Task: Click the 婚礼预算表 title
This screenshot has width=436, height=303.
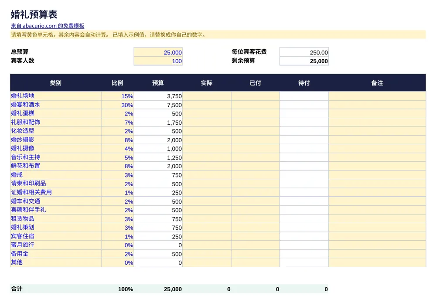Action: click(x=34, y=14)
